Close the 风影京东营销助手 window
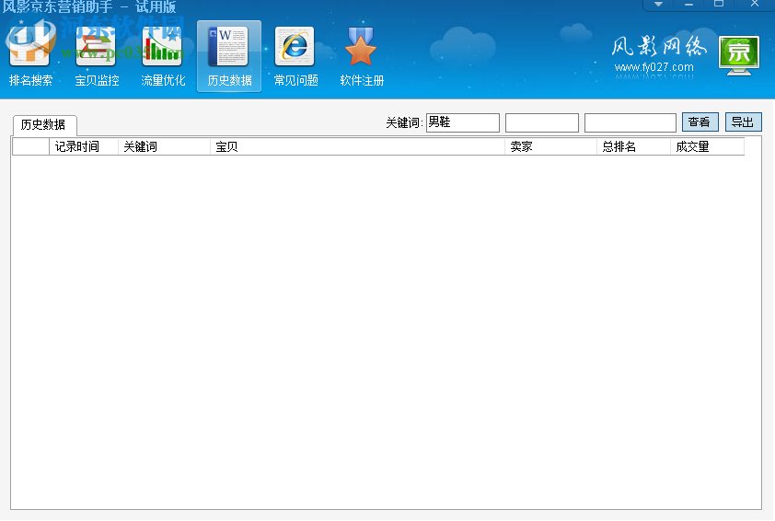Image resolution: width=775 pixels, height=521 pixels. point(754,4)
